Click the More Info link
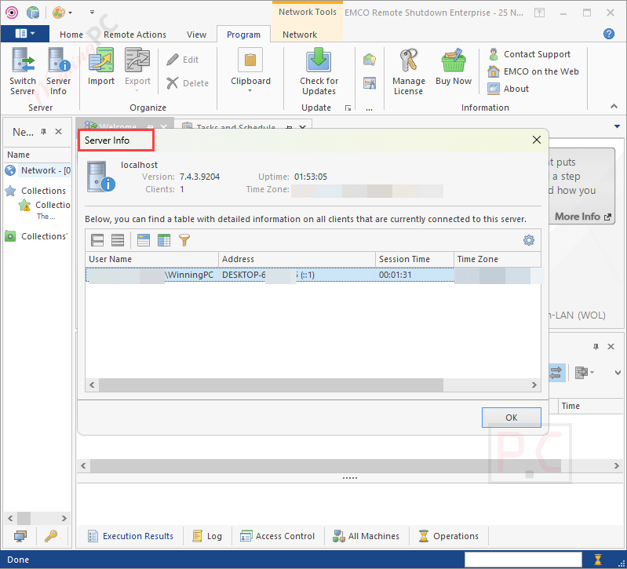627x569 pixels. (x=582, y=217)
